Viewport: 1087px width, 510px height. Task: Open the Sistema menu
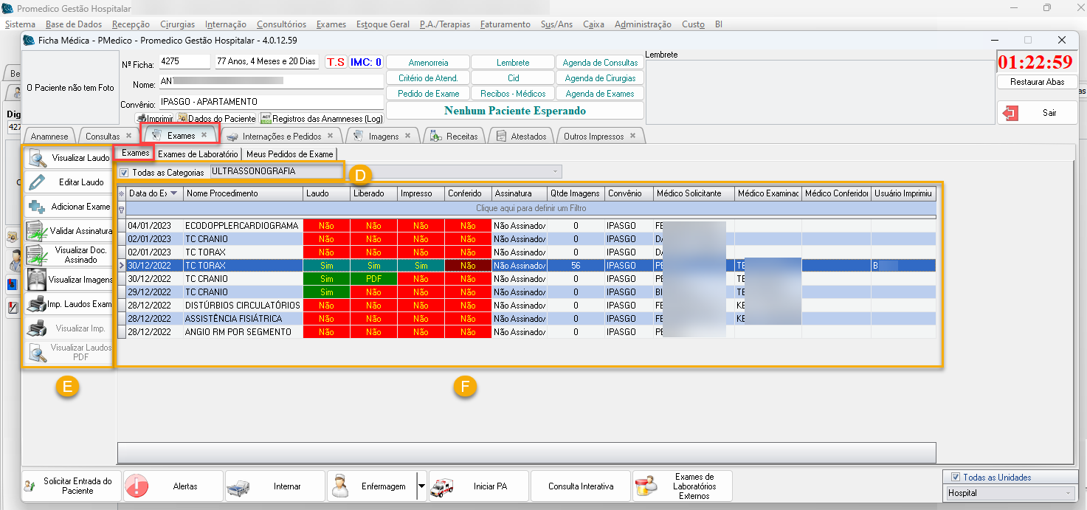click(x=20, y=24)
